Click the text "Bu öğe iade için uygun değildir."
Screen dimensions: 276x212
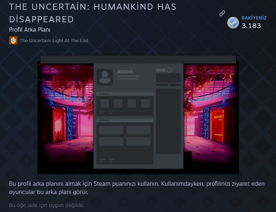[x=46, y=205]
